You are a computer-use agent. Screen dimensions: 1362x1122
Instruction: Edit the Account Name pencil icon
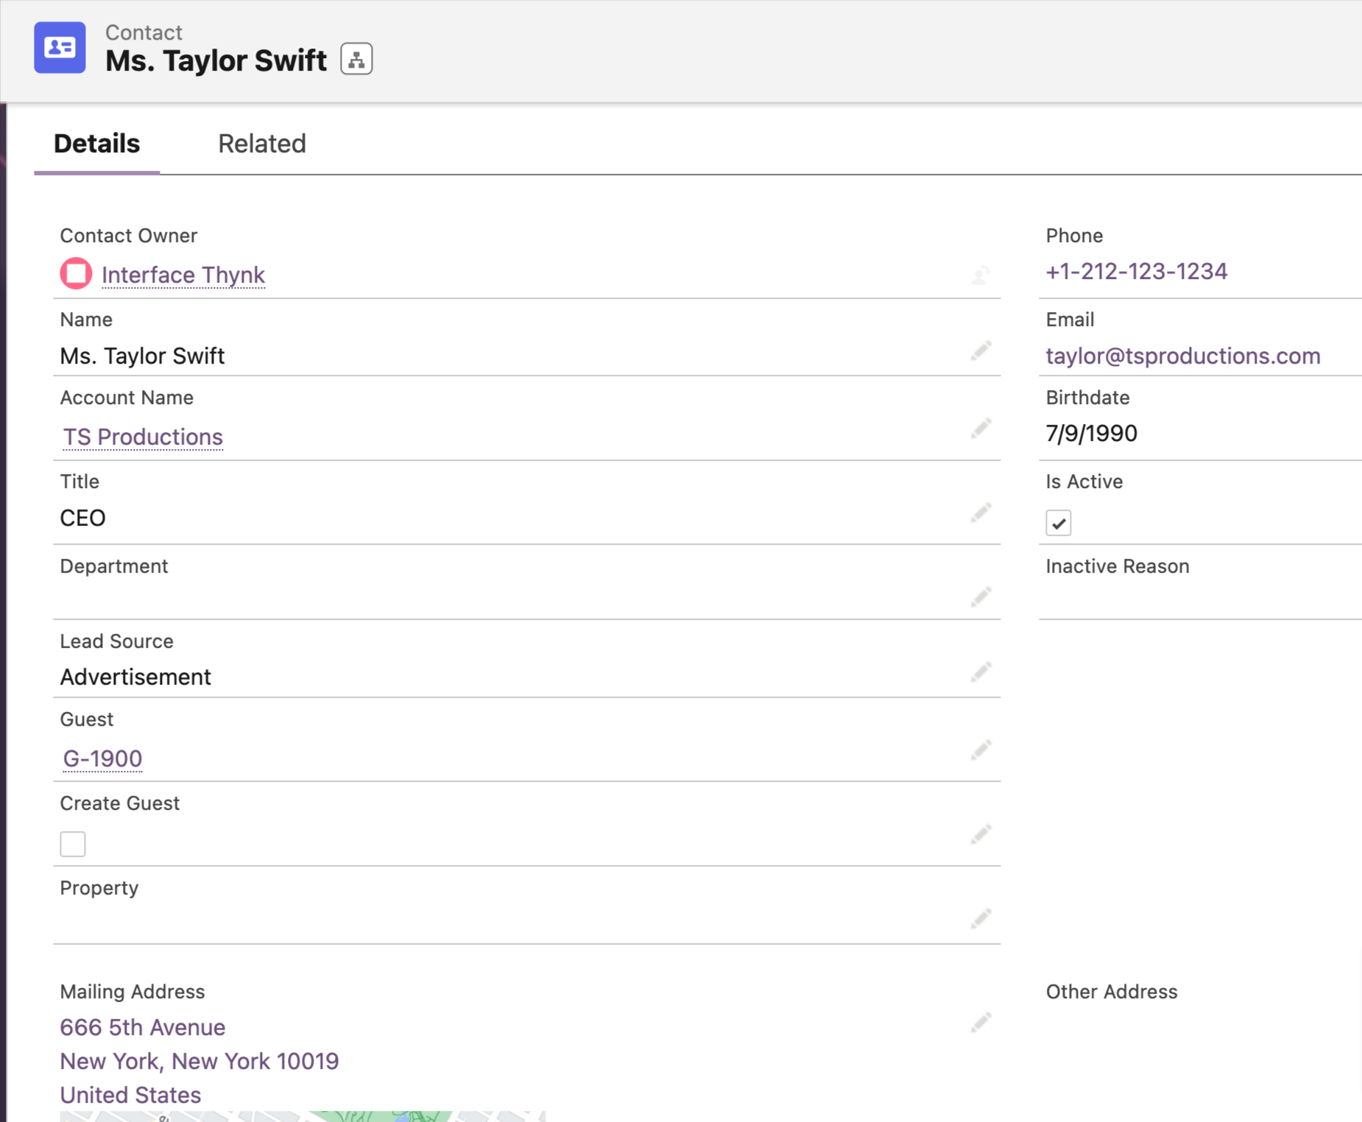click(x=981, y=428)
